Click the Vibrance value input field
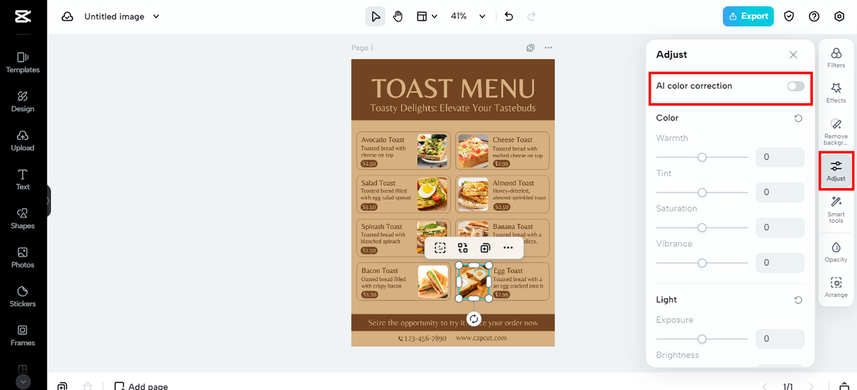857x390 pixels. [x=780, y=262]
